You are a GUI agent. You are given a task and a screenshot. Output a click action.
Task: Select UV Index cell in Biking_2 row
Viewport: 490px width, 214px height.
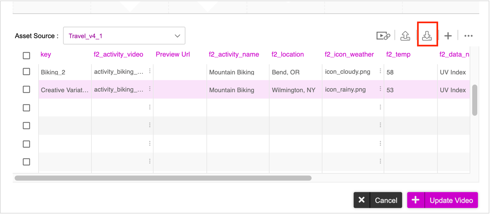454,72
